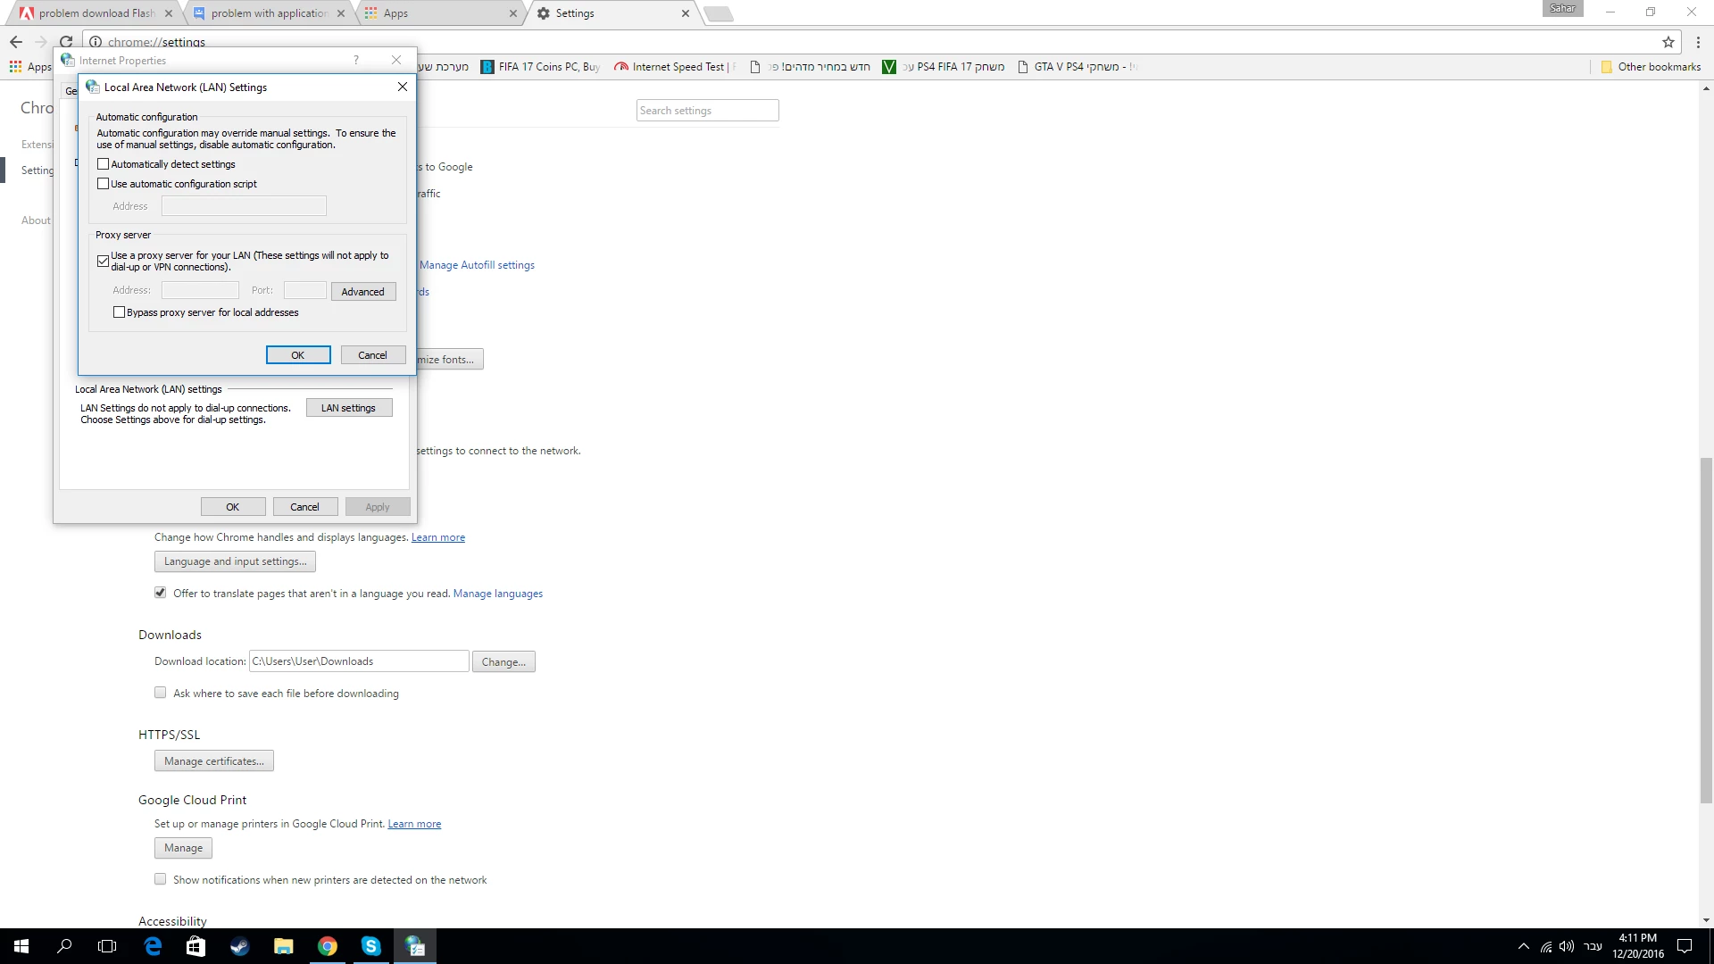1714x964 pixels.
Task: Open Windows Store taskbar icon
Action: point(196,946)
